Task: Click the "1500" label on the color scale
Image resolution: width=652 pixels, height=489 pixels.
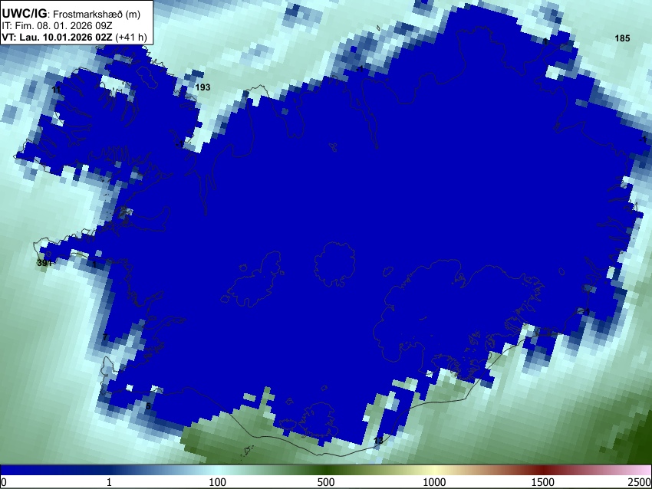Action: point(543,482)
